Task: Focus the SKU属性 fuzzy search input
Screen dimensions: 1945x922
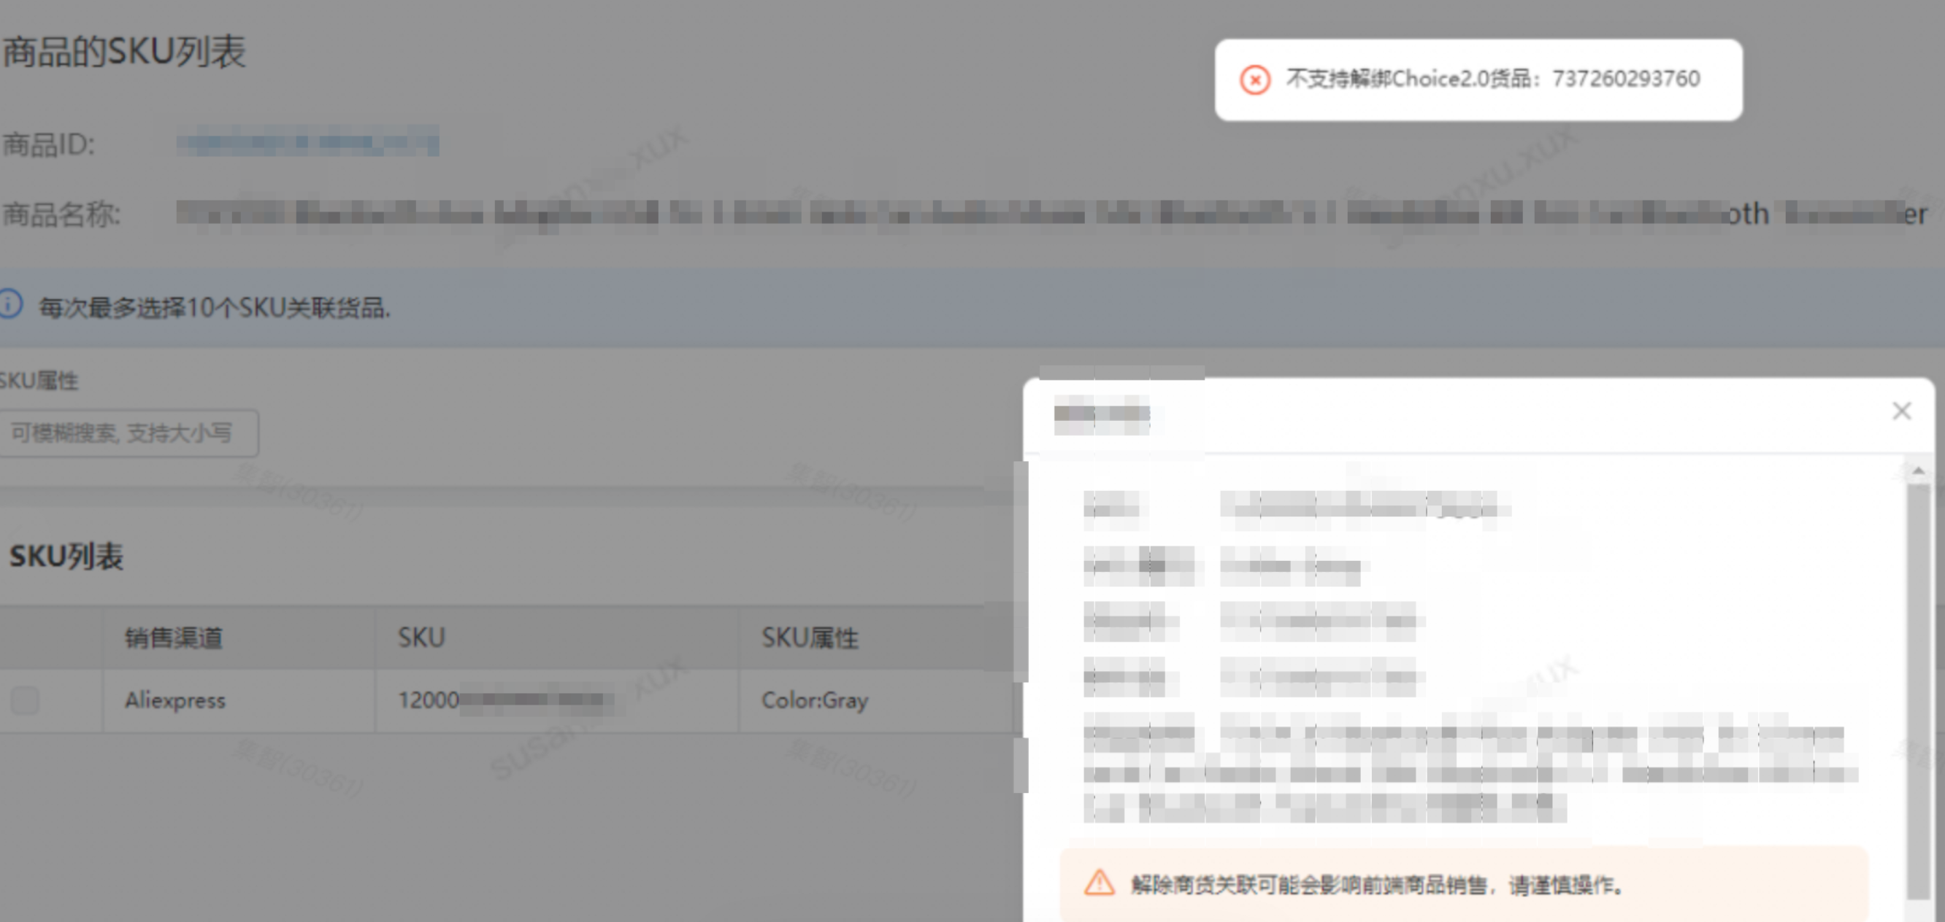Action: 128,433
